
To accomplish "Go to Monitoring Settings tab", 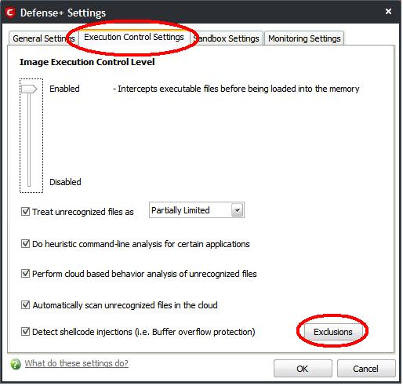I will [x=304, y=38].
